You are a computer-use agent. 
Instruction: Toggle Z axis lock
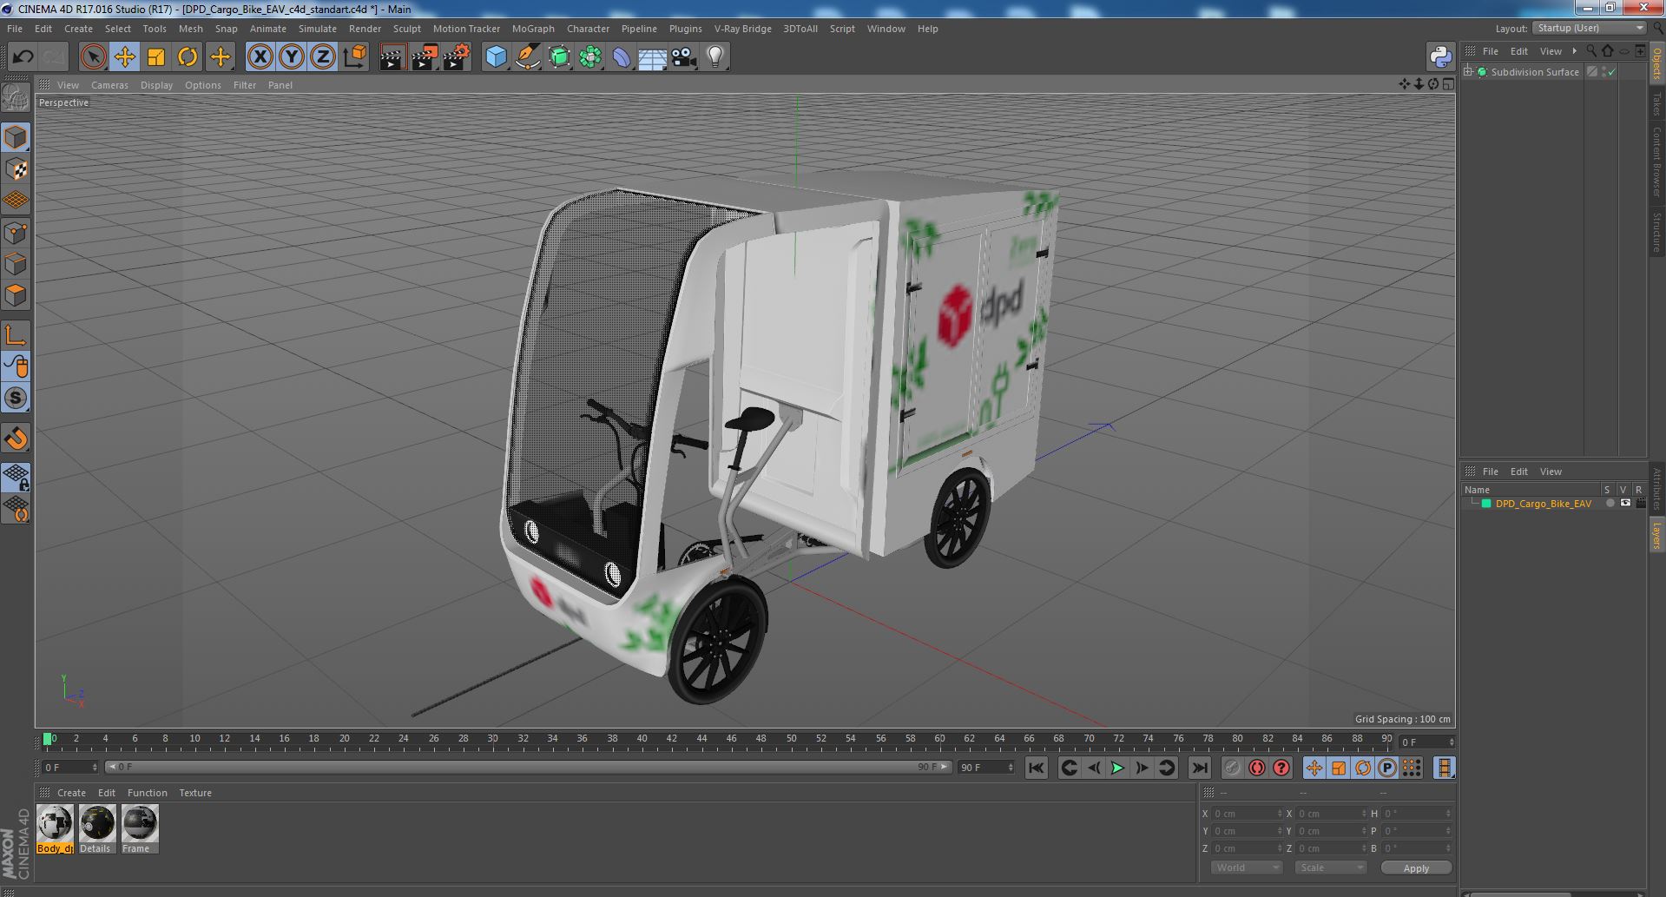[x=323, y=57]
